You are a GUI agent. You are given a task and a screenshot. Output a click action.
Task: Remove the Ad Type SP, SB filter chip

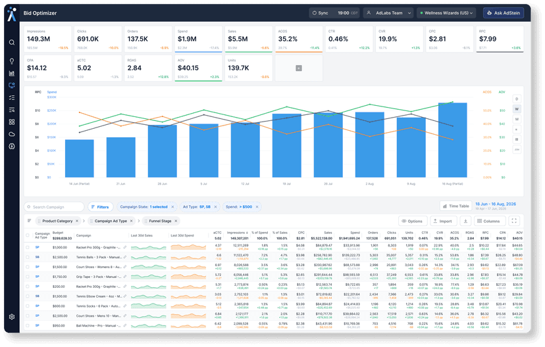215,207
